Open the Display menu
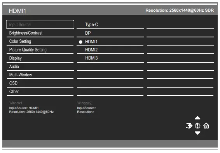Viewport: 220px width, 153px height. (x=40, y=58)
